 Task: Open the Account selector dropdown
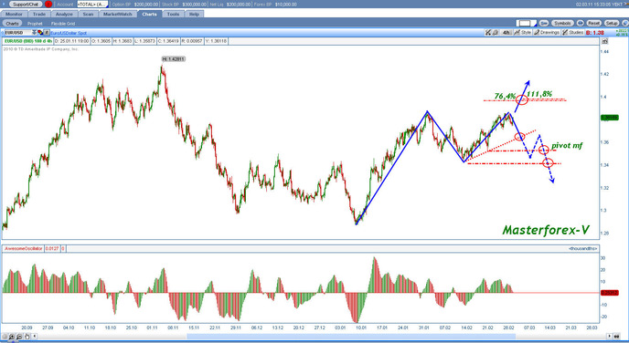tap(91, 4)
